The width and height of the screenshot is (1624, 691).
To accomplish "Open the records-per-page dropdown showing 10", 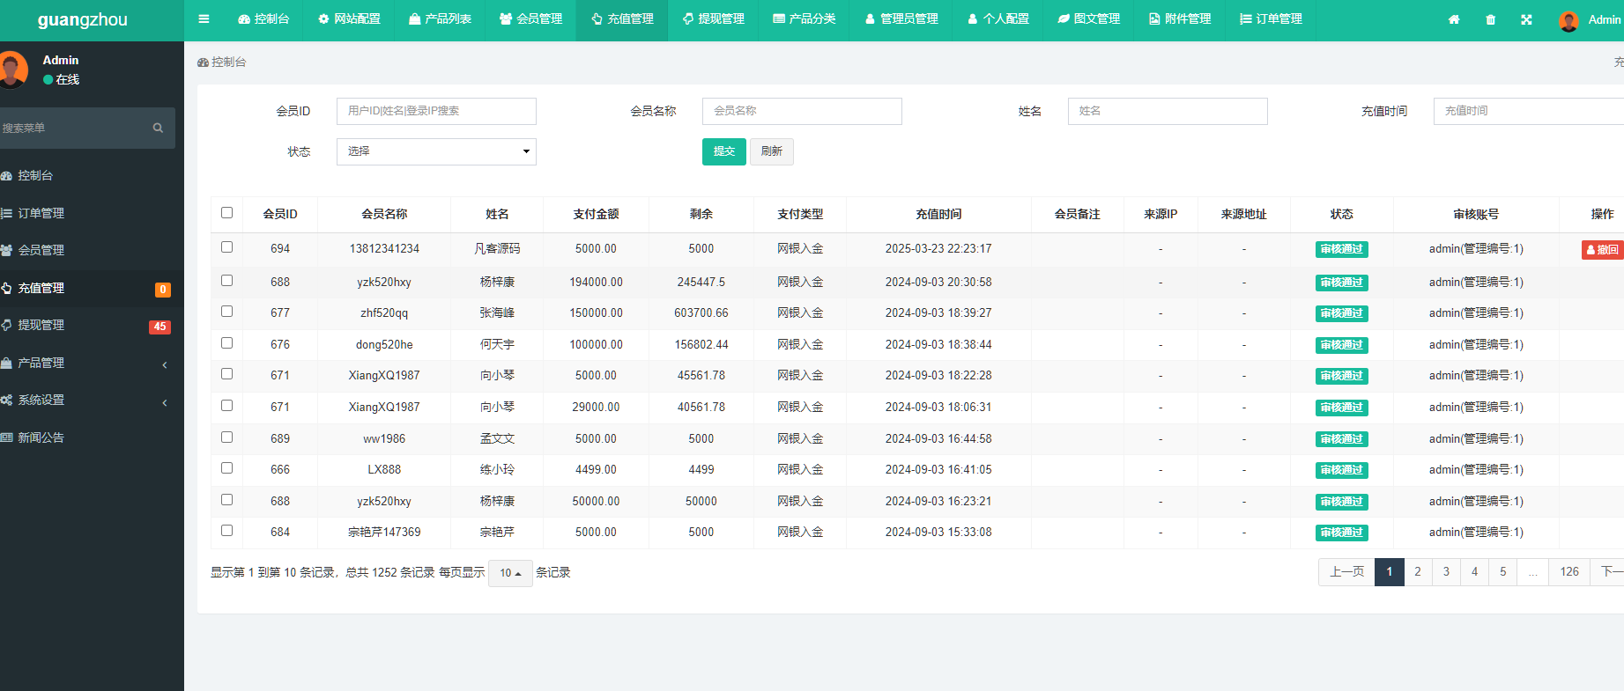I will pyautogui.click(x=510, y=573).
